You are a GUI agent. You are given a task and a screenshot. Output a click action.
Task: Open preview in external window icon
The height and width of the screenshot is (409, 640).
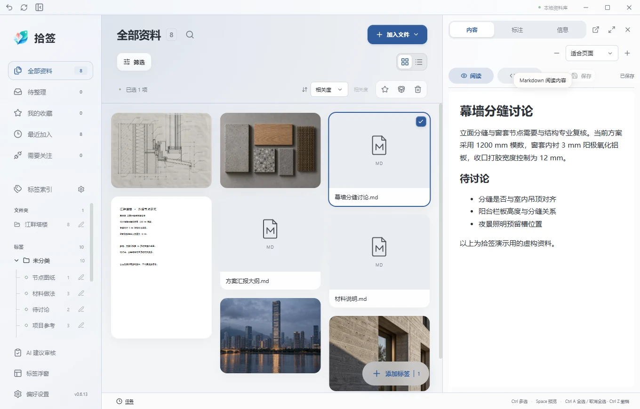click(x=596, y=30)
